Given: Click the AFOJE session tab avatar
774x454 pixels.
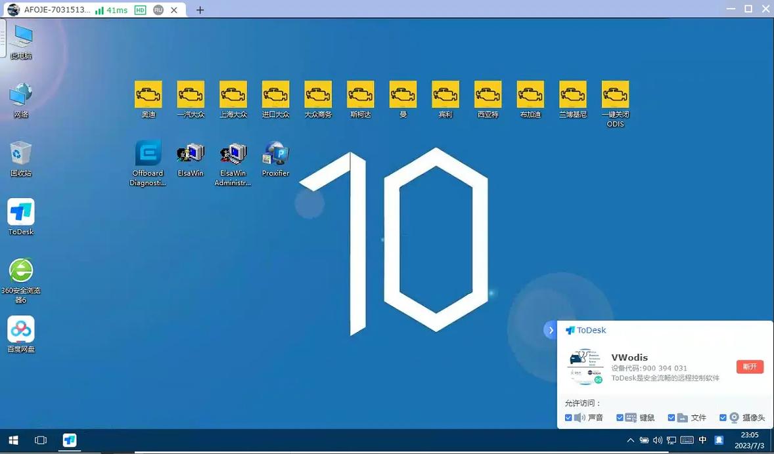Looking at the screenshot, I should [14, 10].
